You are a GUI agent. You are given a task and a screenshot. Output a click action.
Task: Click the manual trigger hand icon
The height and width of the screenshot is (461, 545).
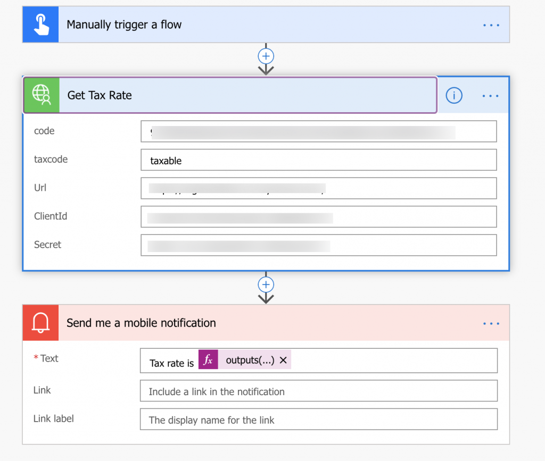point(40,24)
